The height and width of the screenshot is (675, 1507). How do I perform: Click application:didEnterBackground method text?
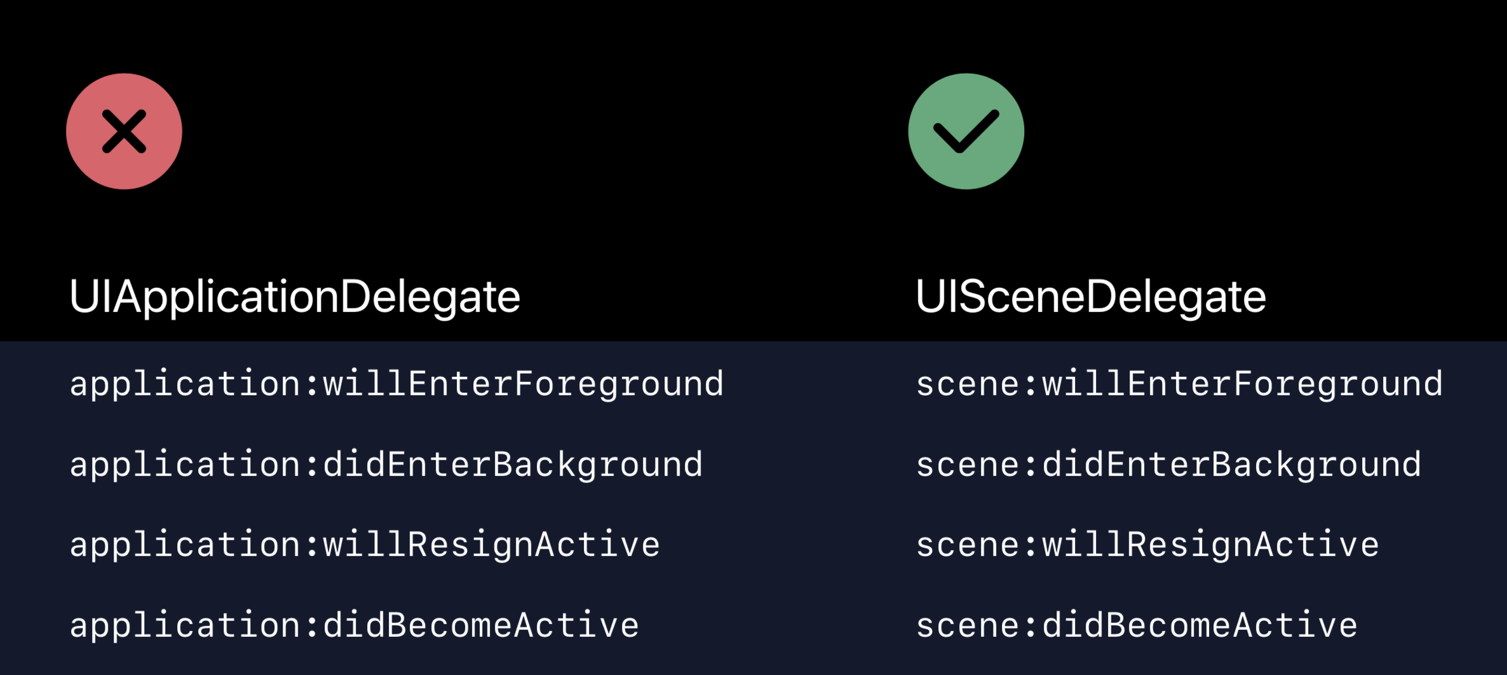386,465
